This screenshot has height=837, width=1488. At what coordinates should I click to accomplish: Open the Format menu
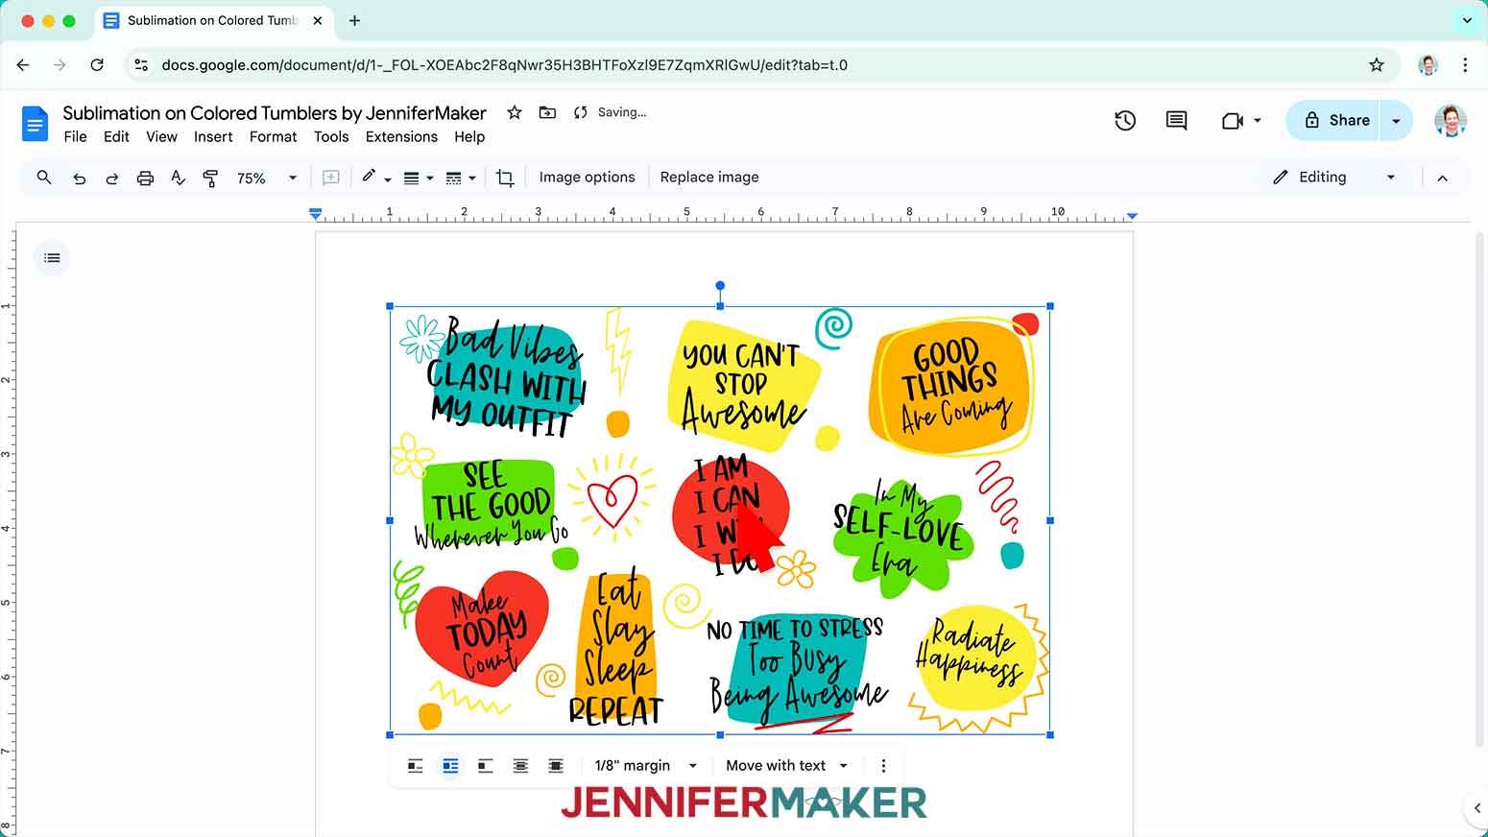273,137
